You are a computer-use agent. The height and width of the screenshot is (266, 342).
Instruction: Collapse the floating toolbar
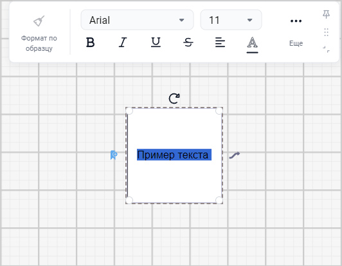click(x=327, y=50)
